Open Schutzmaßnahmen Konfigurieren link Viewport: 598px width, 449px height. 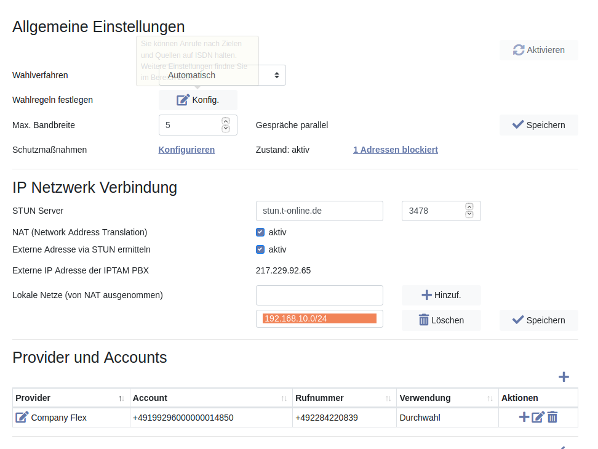tap(186, 150)
